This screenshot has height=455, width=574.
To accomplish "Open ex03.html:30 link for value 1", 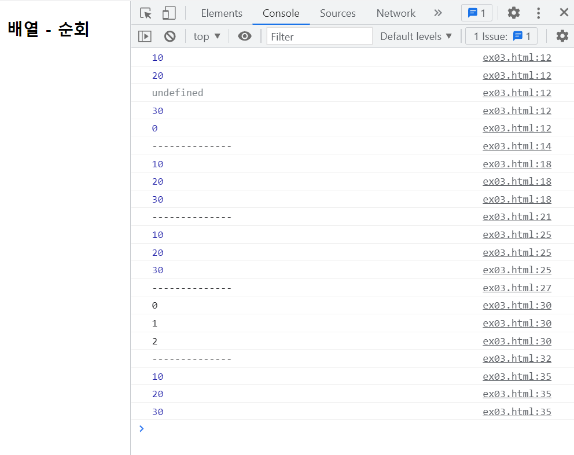I will (517, 324).
